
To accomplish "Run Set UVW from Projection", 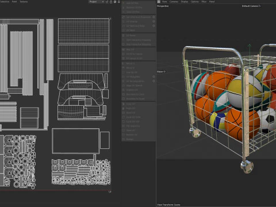I will [139, 17].
